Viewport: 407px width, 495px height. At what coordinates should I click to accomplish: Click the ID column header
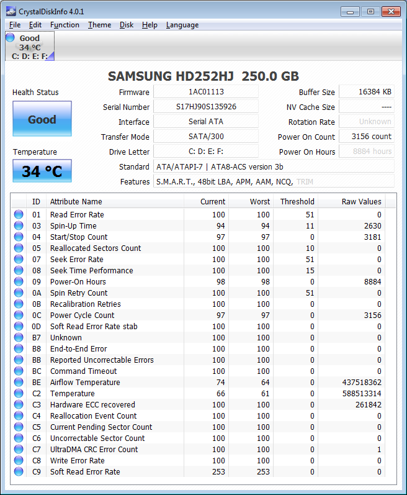36,201
